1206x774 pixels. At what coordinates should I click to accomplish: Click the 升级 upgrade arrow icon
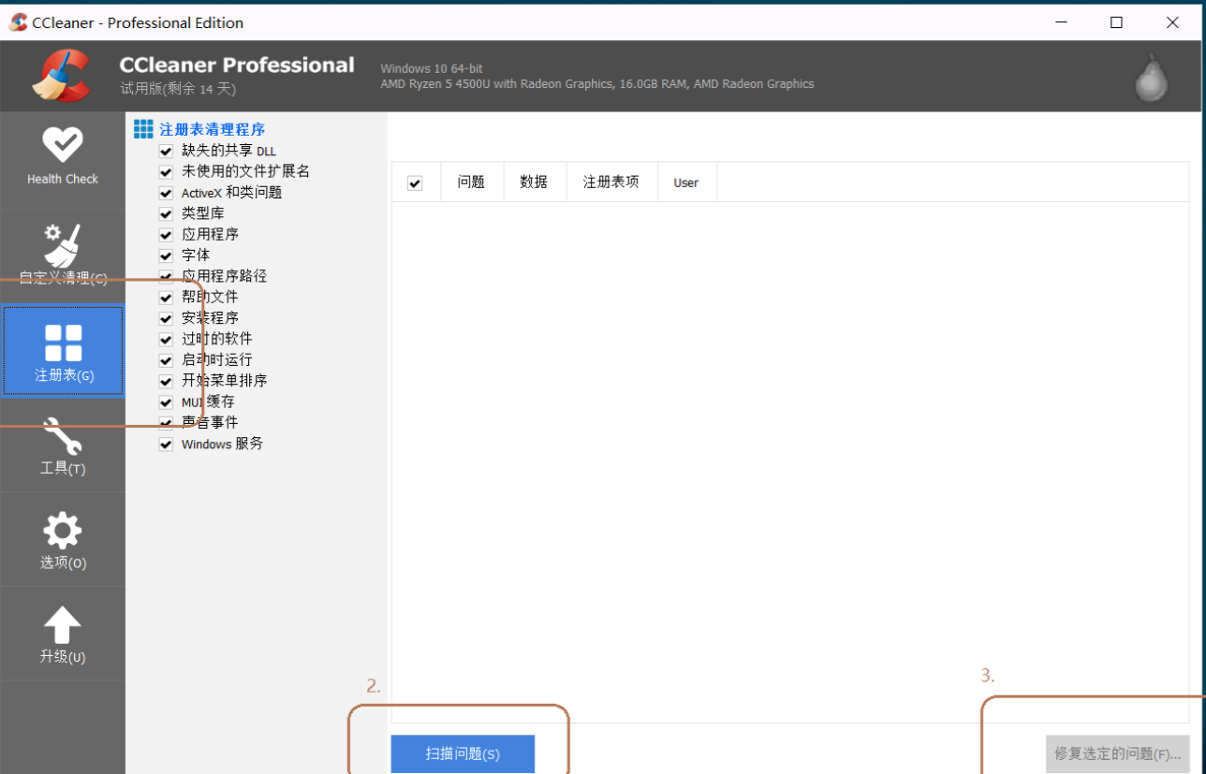pos(62,633)
